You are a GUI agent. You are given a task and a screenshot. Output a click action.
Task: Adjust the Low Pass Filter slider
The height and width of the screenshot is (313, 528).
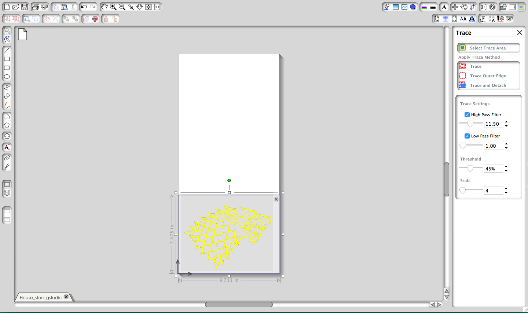click(463, 146)
